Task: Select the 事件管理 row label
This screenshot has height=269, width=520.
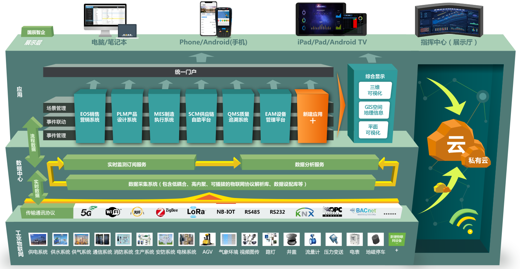Action: [x=56, y=135]
